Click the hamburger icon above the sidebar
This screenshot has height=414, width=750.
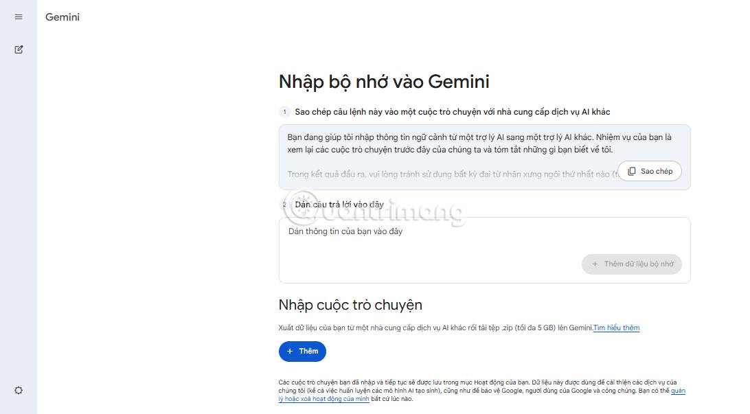click(18, 16)
